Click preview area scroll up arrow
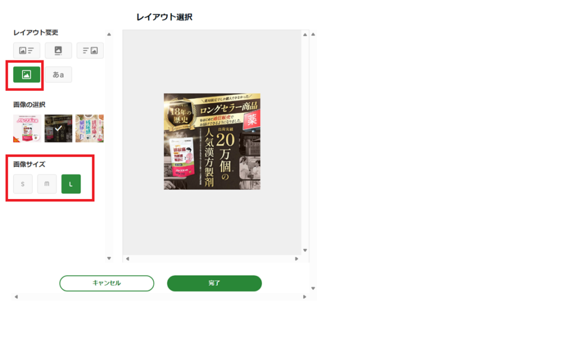The height and width of the screenshot is (361, 579). pyautogui.click(x=305, y=34)
